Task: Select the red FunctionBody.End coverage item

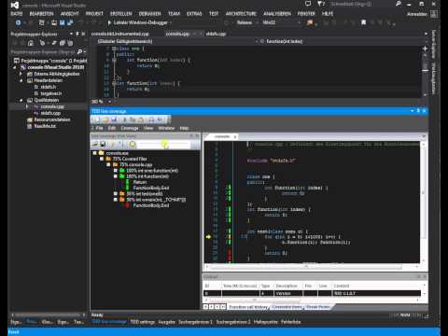Action: click(x=151, y=205)
